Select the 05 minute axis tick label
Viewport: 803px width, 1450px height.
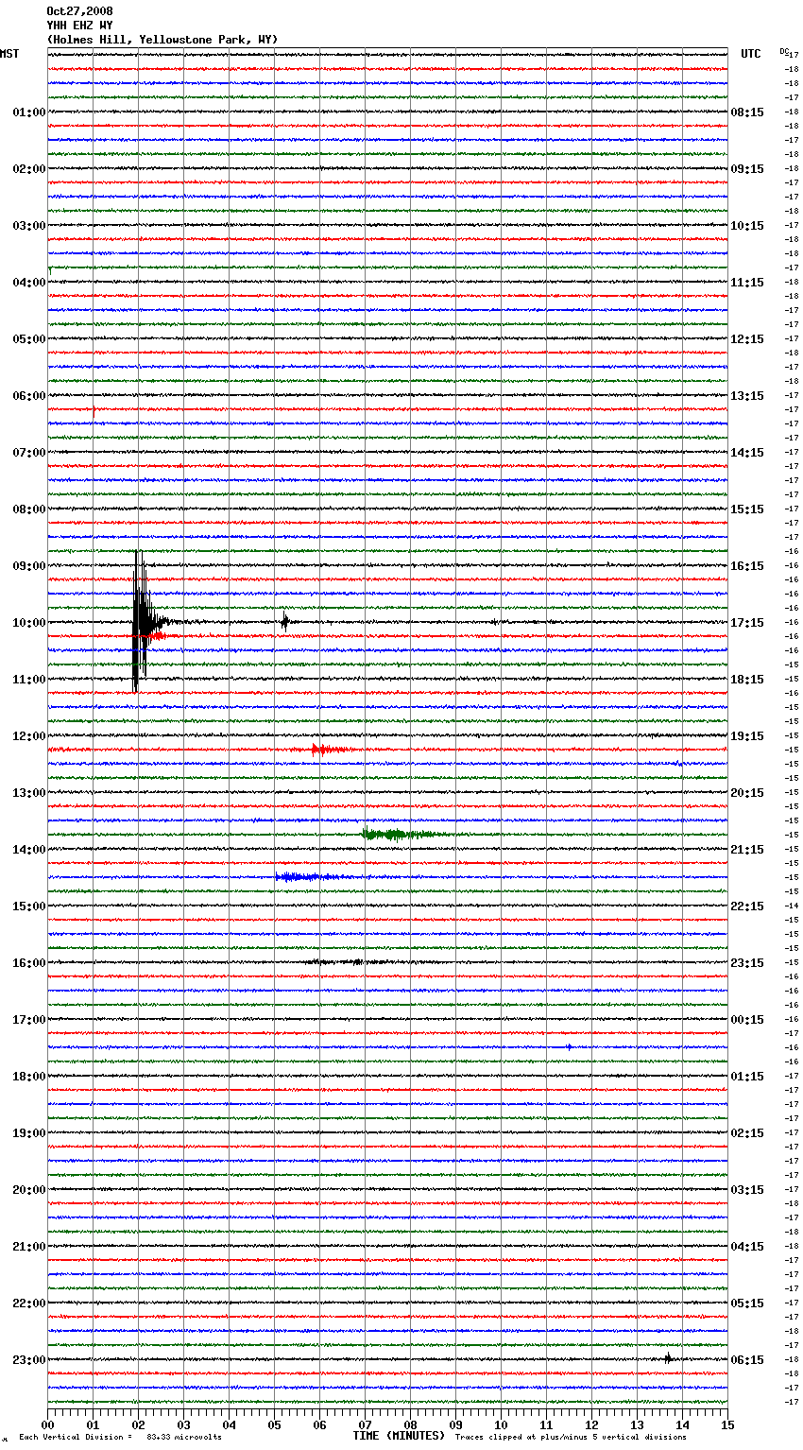274,1425
